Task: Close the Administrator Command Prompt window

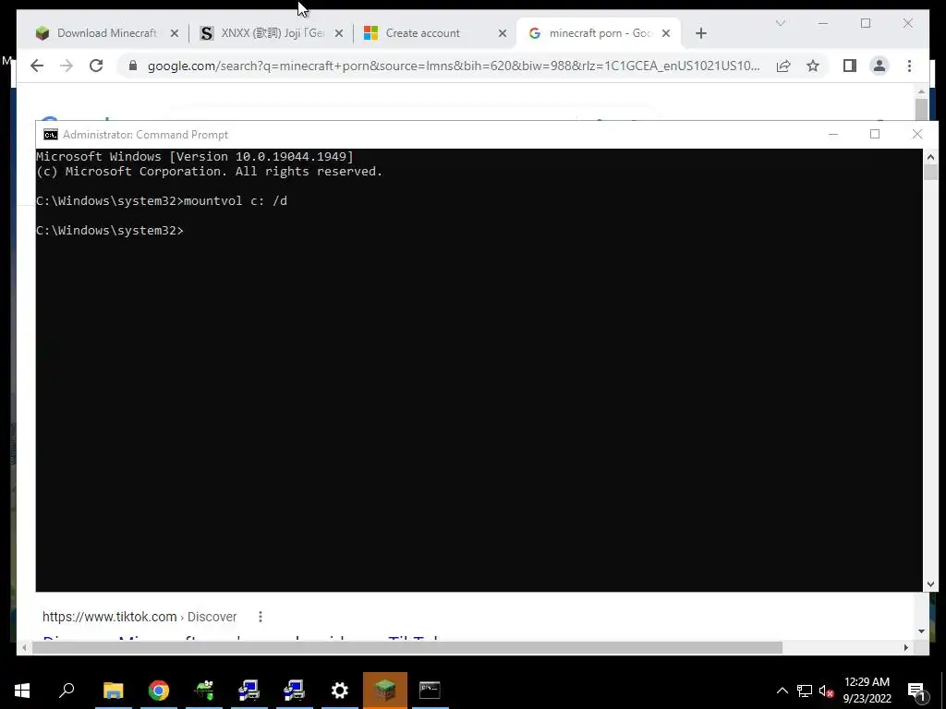Action: [x=917, y=134]
